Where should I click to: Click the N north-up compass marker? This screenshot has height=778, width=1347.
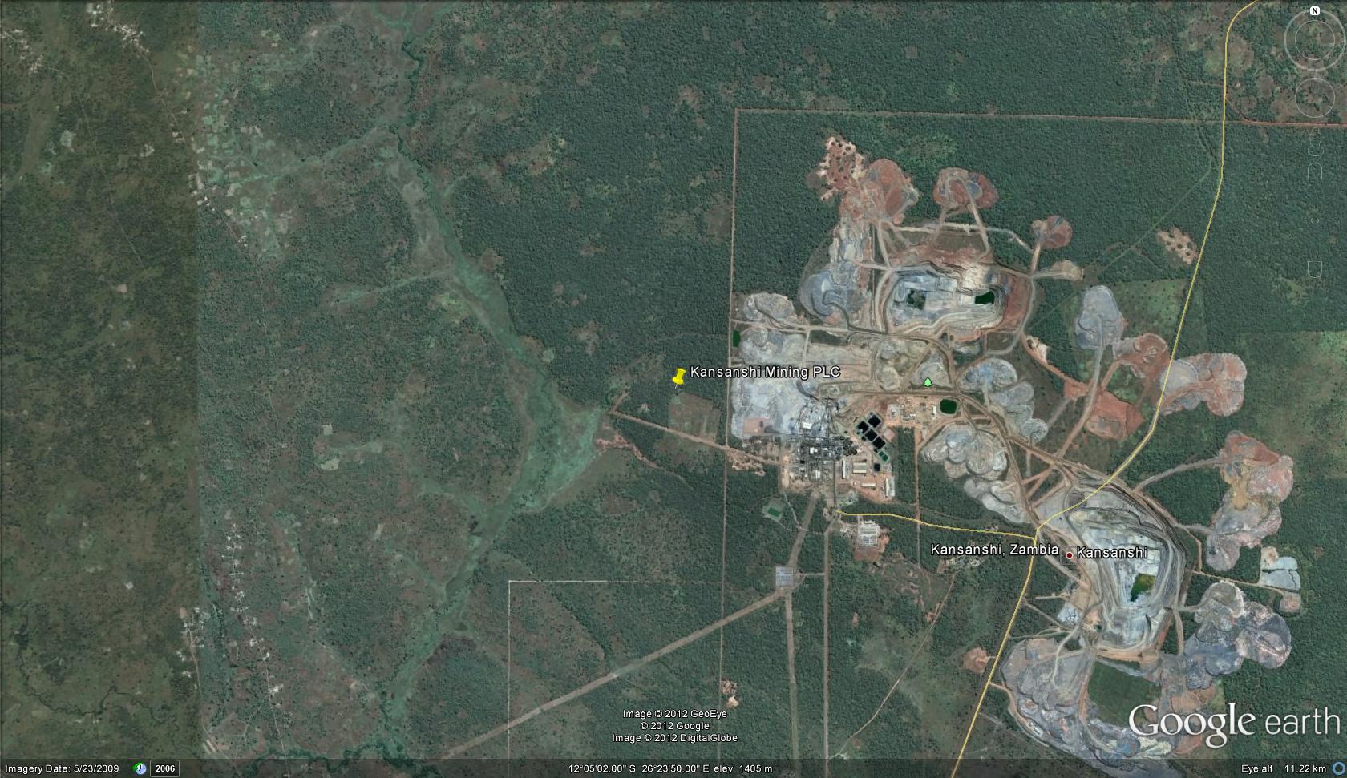1315,11
